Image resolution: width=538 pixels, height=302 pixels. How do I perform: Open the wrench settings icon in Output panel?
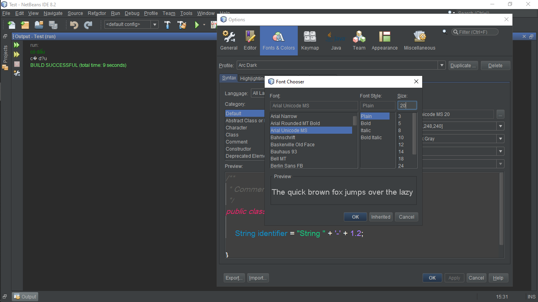pos(17,73)
